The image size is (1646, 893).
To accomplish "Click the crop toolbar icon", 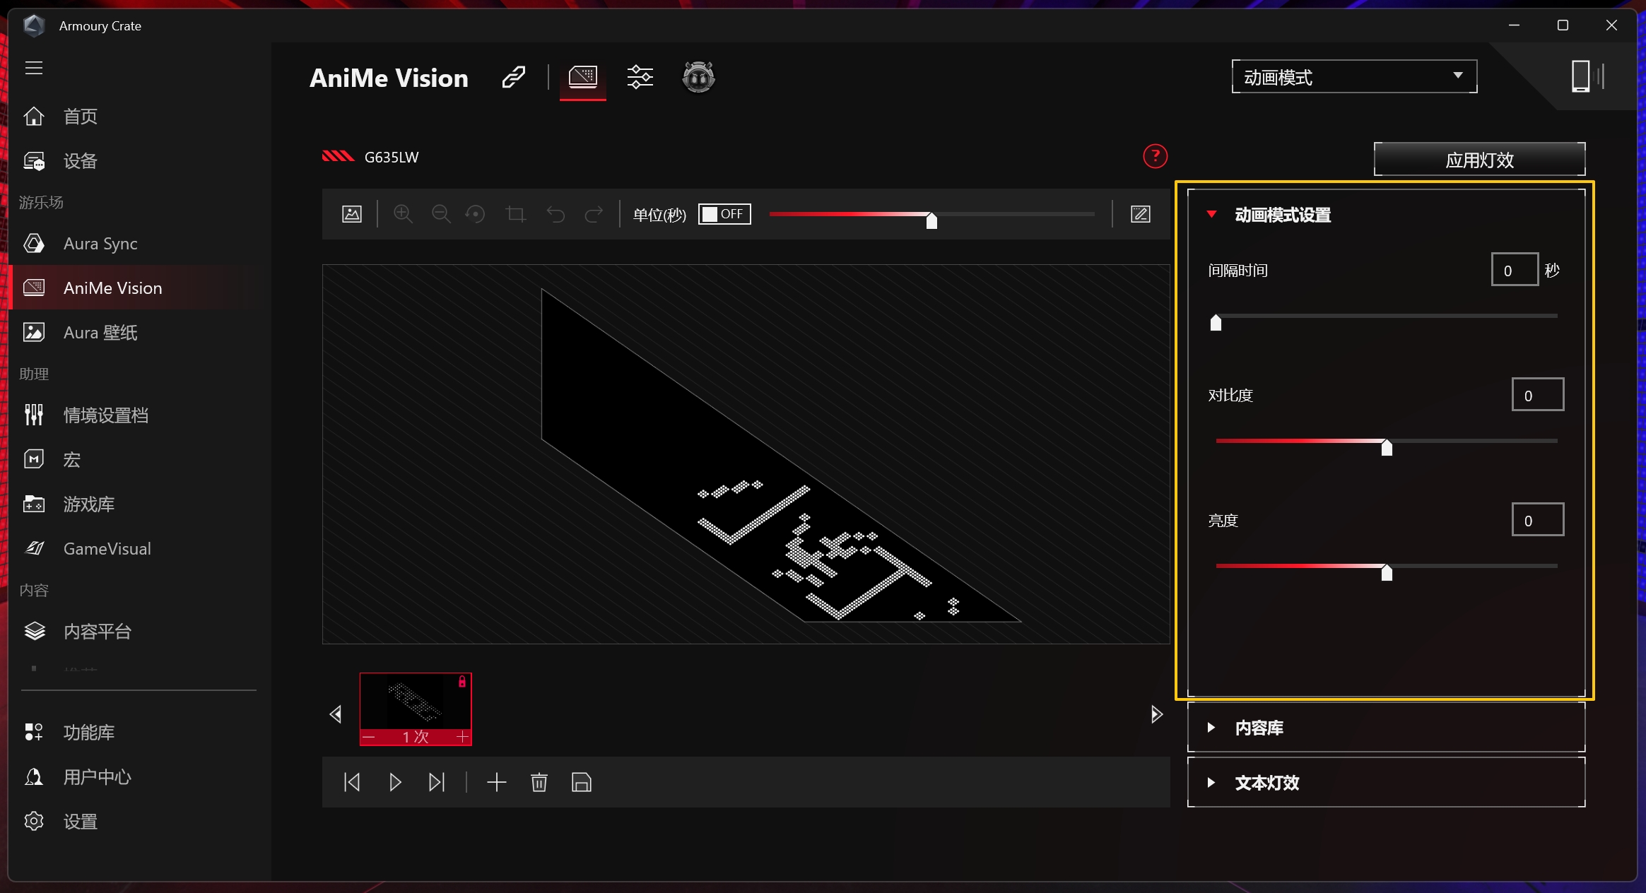I will click(x=516, y=214).
